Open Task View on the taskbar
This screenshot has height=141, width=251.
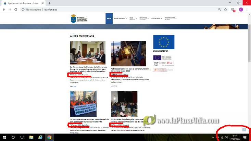click(x=22, y=137)
